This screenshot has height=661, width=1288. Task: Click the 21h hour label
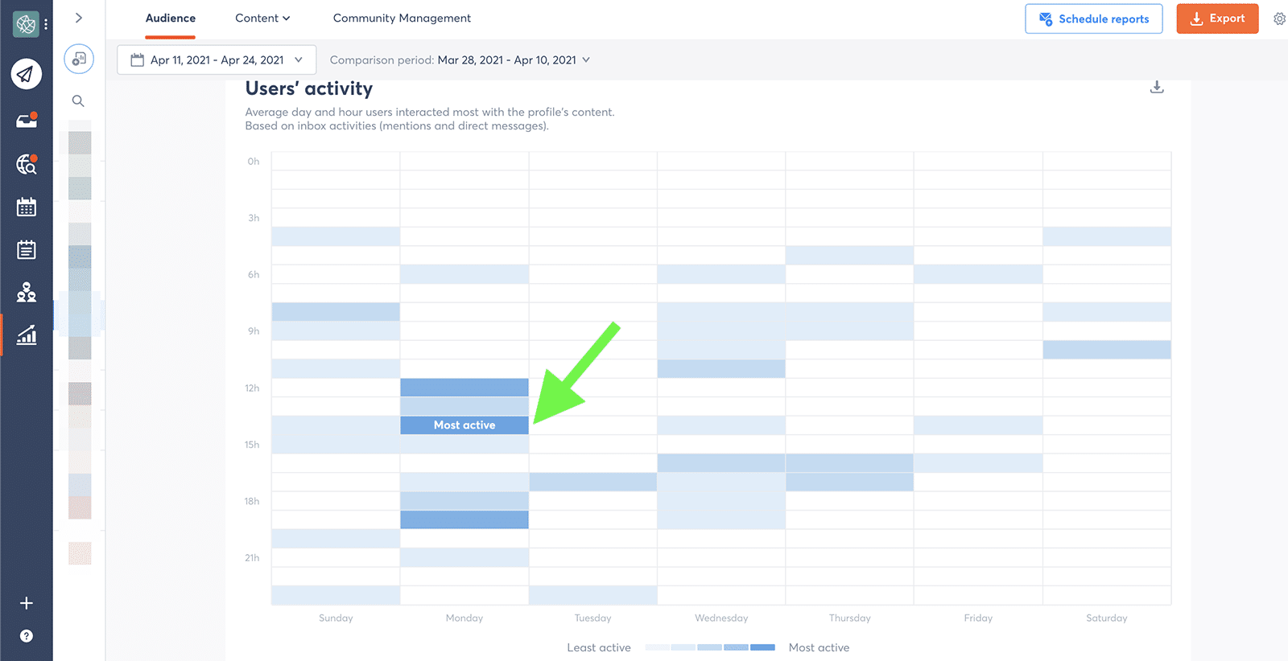(x=252, y=558)
